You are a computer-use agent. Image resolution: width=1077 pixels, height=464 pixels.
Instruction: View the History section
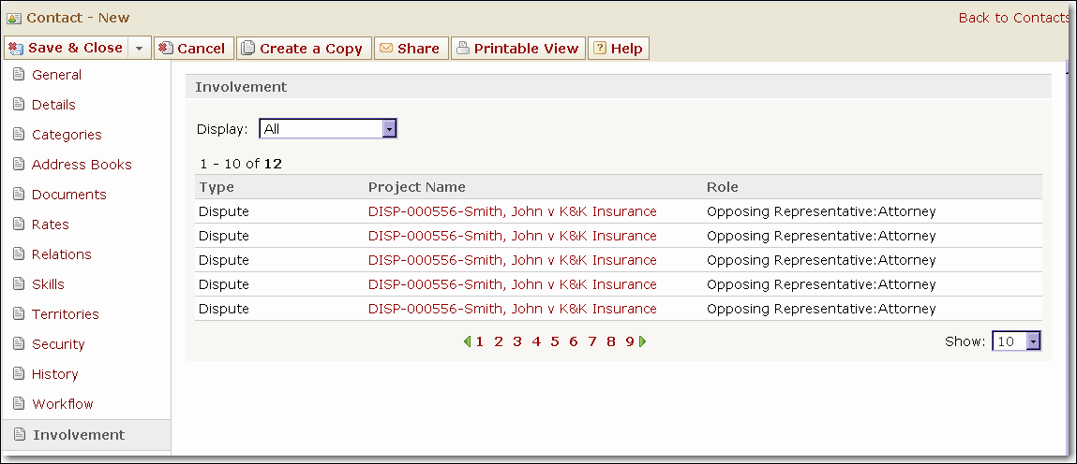[x=55, y=374]
